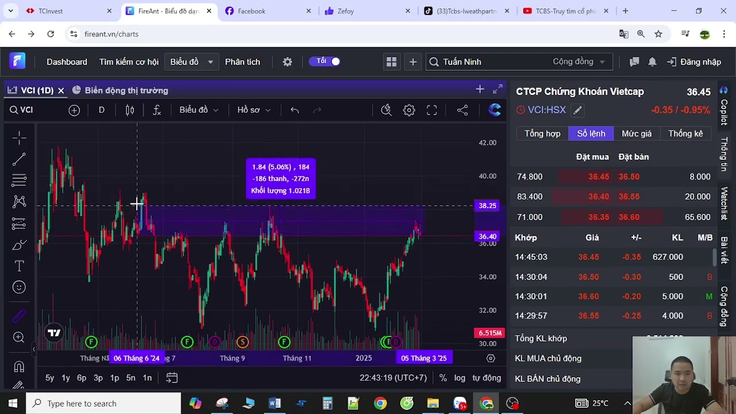Close the VCI (1D) chart tab

point(60,90)
